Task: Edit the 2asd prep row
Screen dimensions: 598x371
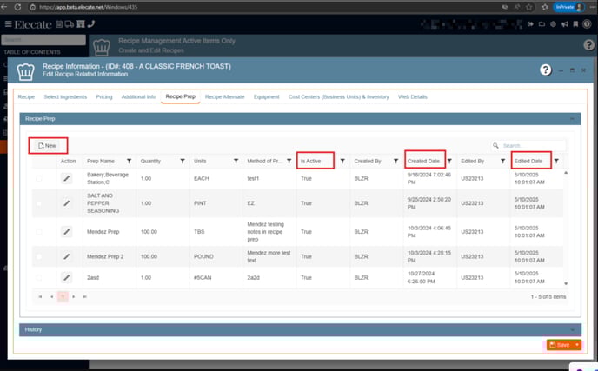Action: point(66,277)
